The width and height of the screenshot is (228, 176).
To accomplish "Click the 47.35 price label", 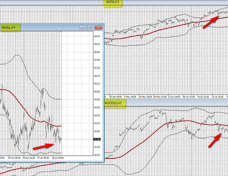I will (x=97, y=68).
